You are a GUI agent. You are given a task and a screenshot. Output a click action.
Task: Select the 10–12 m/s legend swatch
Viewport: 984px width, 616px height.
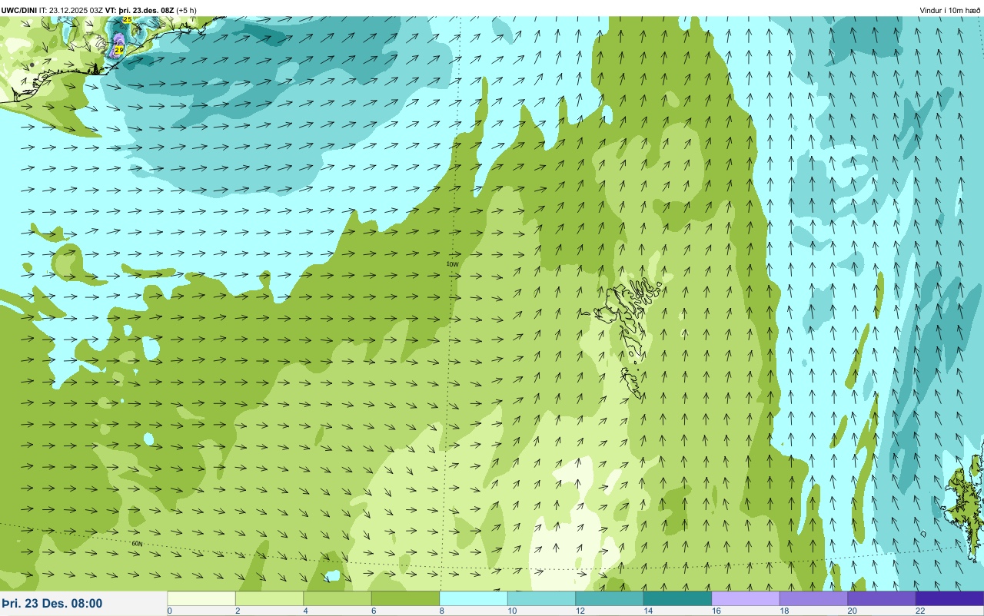541,598
